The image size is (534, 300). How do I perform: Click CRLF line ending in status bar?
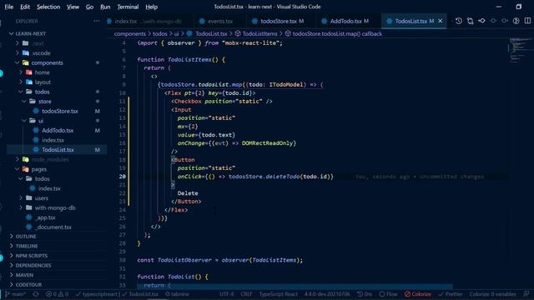click(x=246, y=294)
